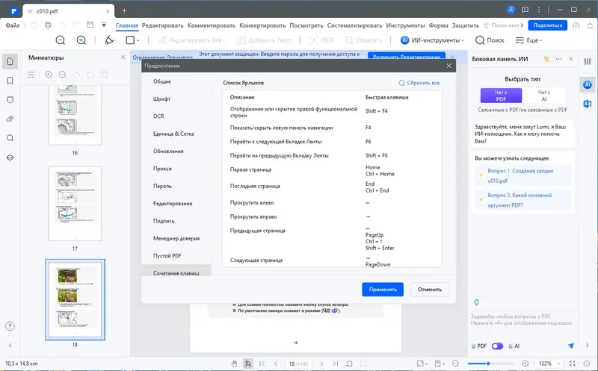Open the bookmarks panel icon

(x=10, y=81)
